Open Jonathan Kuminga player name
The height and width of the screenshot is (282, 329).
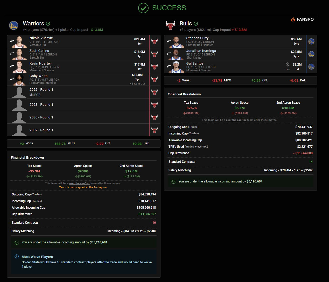click(201, 51)
